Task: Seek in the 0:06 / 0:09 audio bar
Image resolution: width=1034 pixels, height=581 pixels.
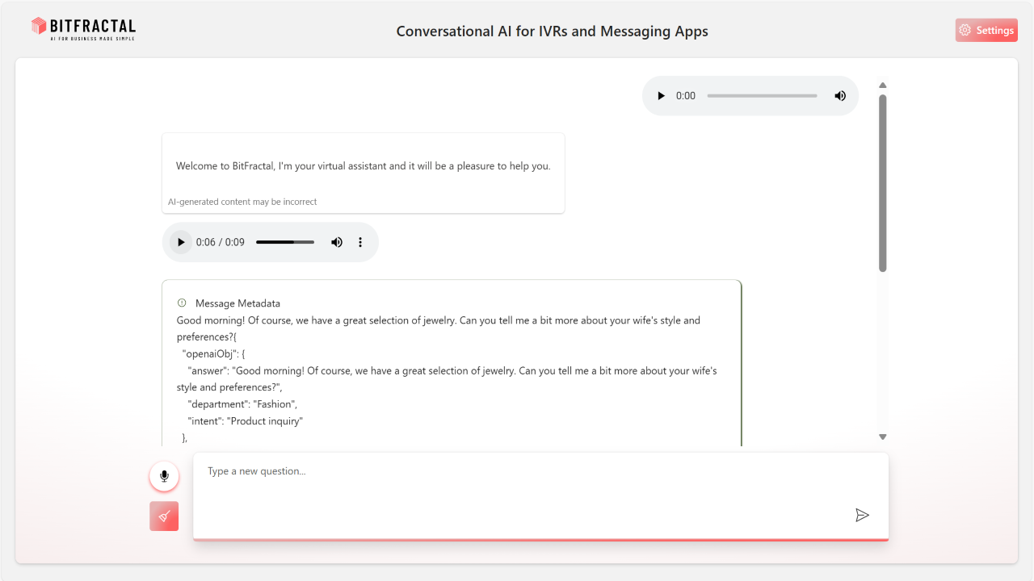Action: [285, 242]
